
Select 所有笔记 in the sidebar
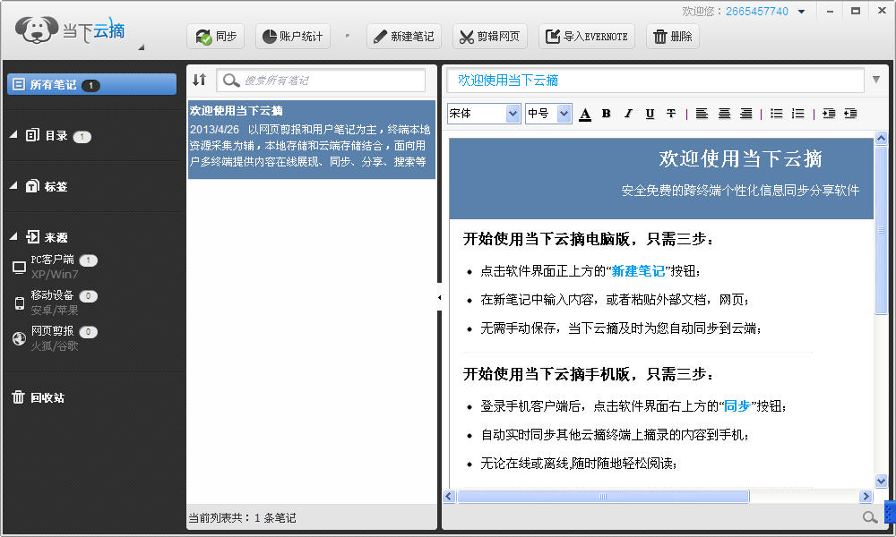91,85
